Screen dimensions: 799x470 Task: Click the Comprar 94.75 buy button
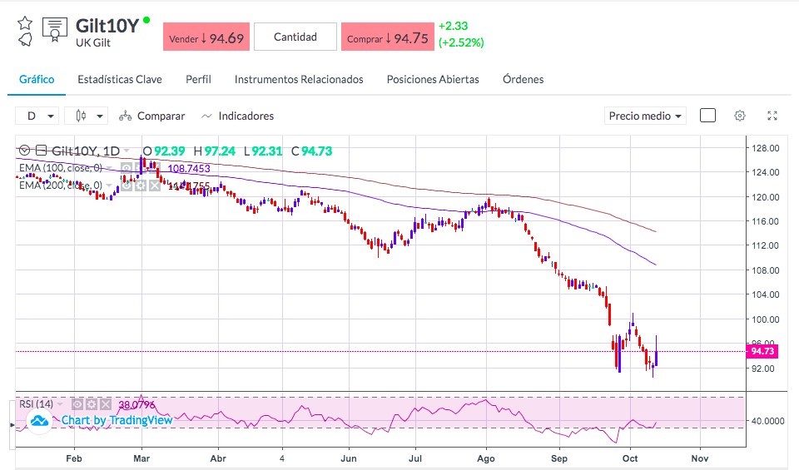coord(388,37)
